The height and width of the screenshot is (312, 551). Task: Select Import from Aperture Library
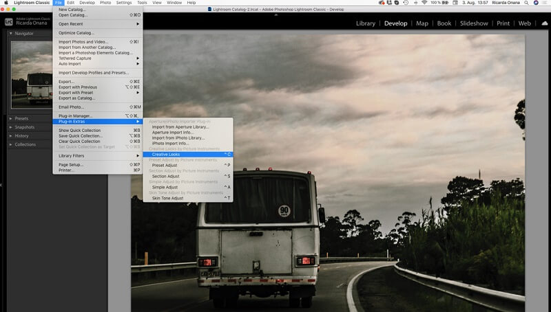pyautogui.click(x=188, y=127)
